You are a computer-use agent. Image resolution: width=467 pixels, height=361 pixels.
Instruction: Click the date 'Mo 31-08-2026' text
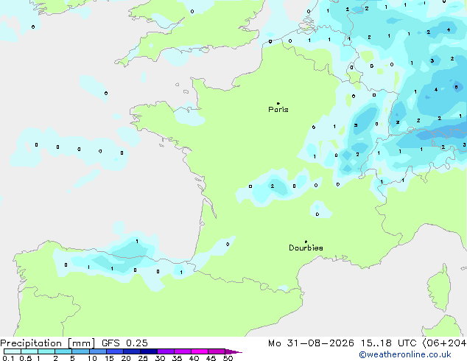coord(312,343)
